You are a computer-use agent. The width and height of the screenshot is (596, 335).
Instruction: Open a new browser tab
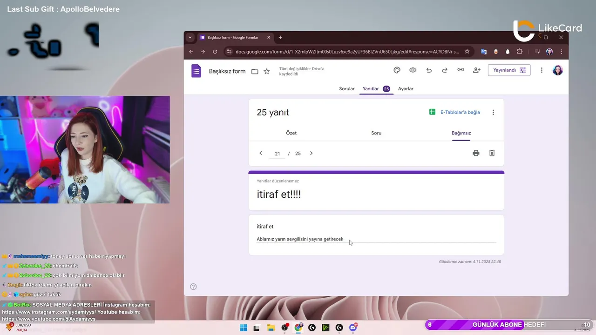click(280, 38)
